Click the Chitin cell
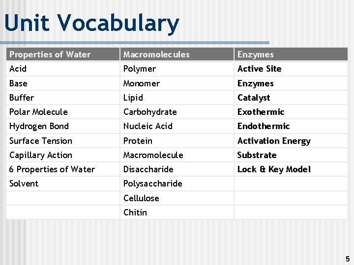 [135, 212]
